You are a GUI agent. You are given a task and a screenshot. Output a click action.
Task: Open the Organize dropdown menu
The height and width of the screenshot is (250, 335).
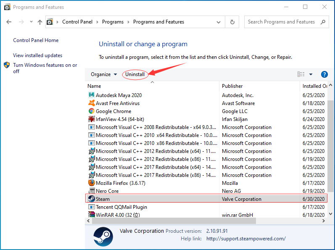point(104,74)
